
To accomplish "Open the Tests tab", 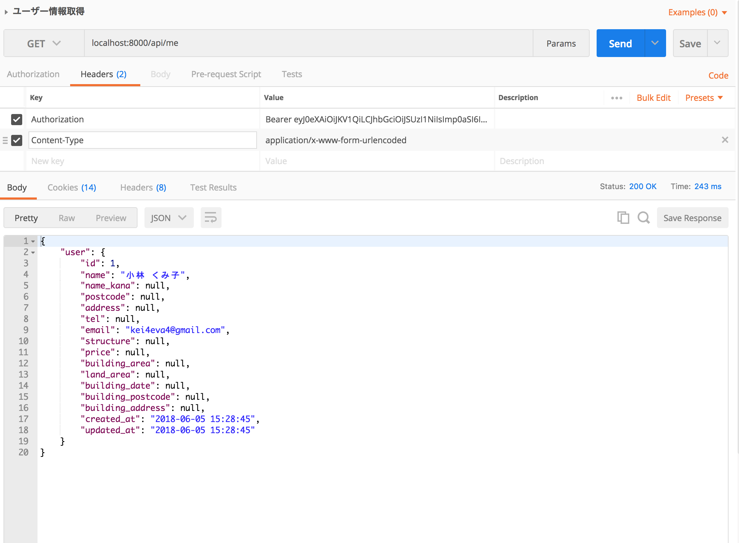I will pos(292,74).
